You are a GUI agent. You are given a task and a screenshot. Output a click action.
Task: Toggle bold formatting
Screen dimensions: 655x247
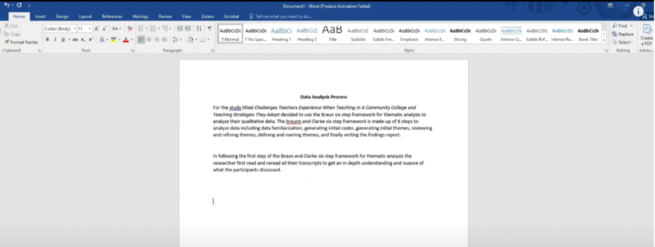47,40
